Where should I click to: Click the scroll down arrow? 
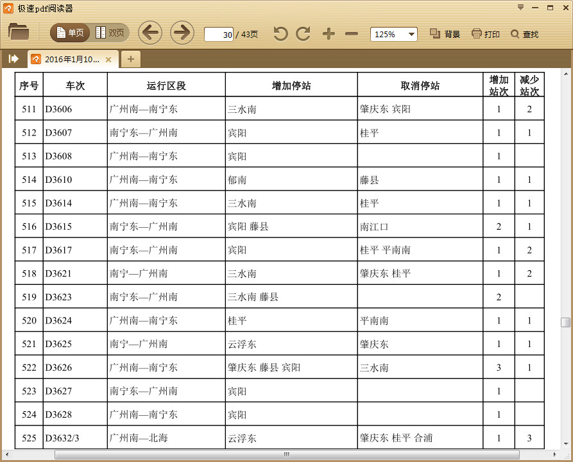click(x=566, y=444)
